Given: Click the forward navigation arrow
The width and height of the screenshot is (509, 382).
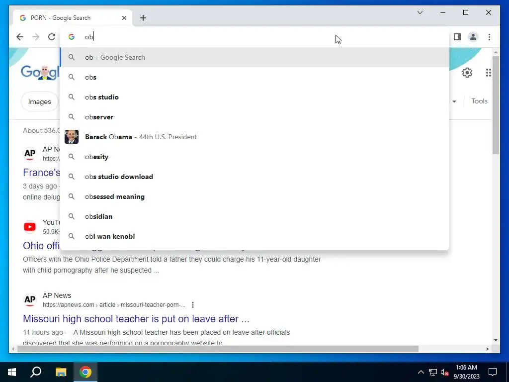Looking at the screenshot, I should tap(36, 37).
